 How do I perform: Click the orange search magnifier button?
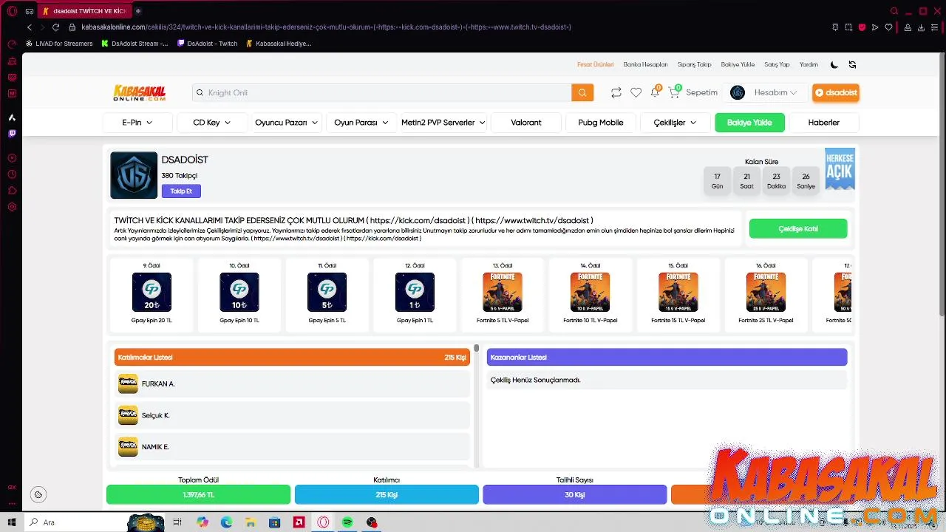tap(582, 92)
